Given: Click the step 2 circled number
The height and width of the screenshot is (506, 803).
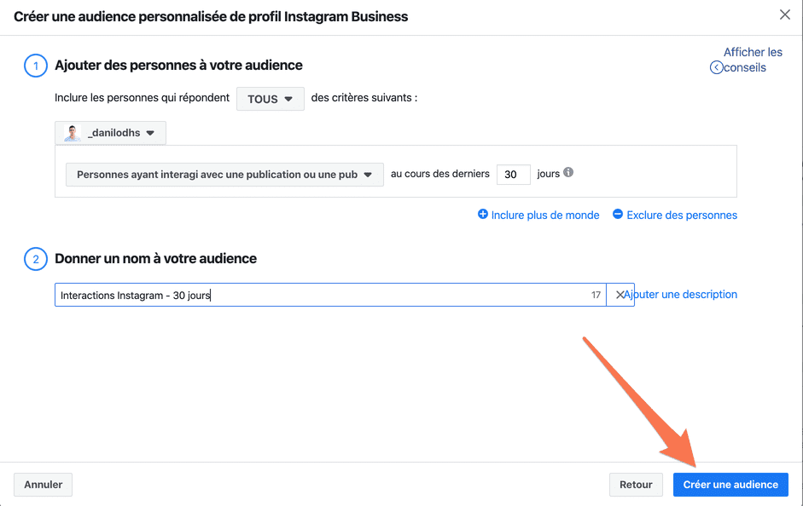Looking at the screenshot, I should (x=36, y=259).
